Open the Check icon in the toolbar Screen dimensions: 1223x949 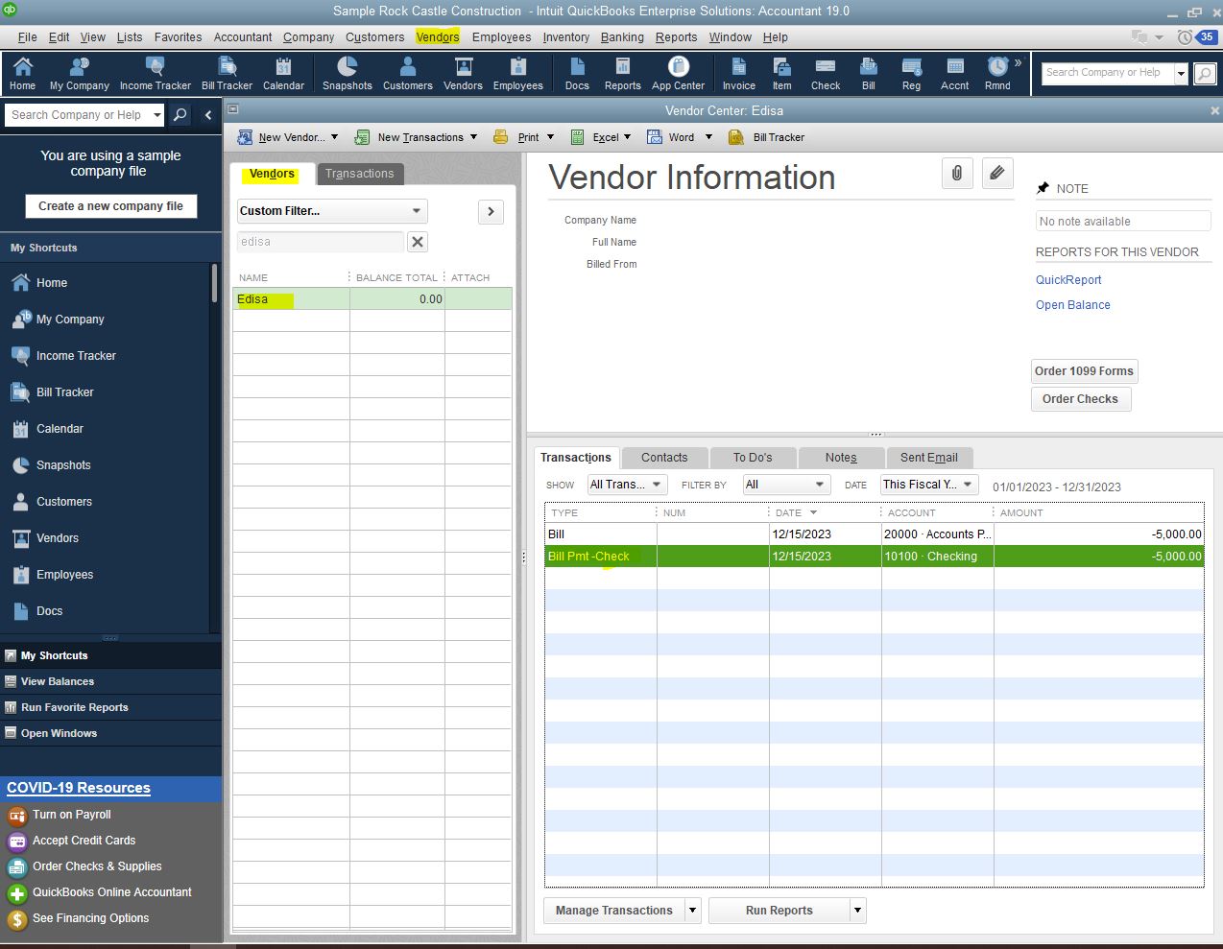[x=825, y=74]
